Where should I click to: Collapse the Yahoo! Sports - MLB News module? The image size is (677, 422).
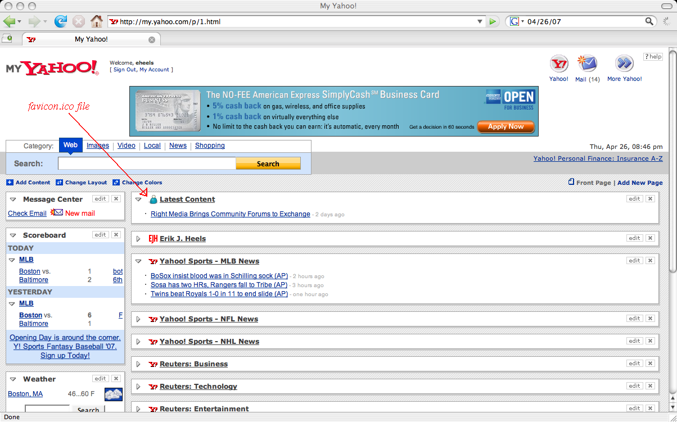[138, 261]
